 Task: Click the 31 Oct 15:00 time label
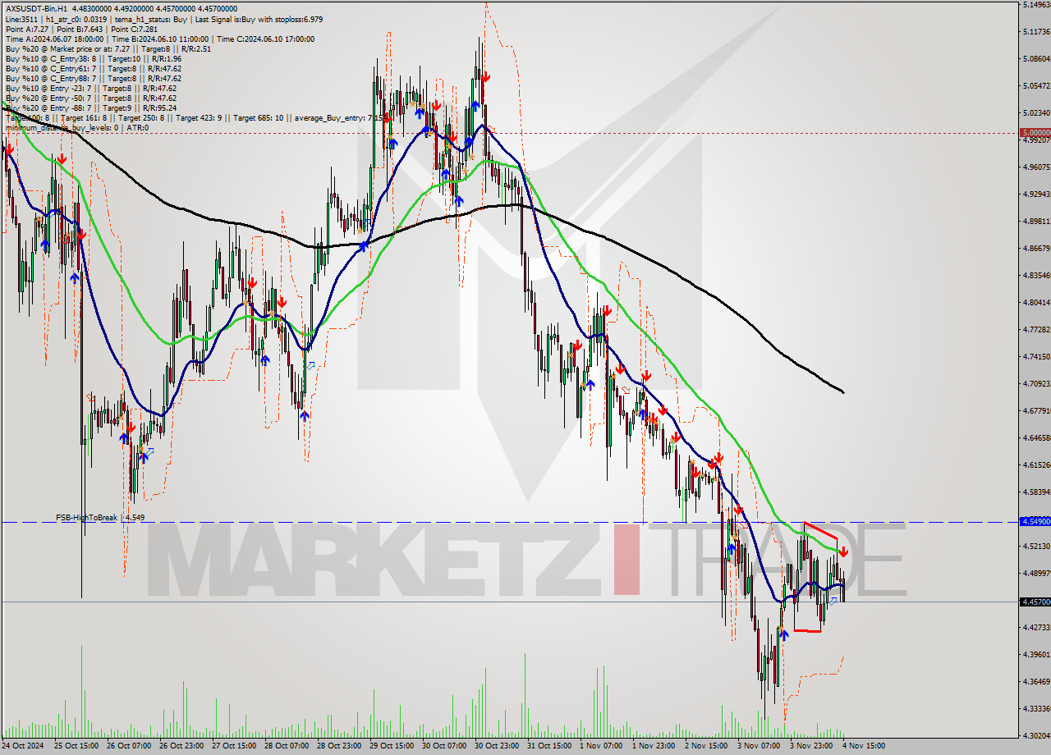coord(548,746)
